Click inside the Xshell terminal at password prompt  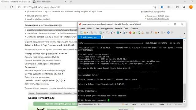coord(109,100)
